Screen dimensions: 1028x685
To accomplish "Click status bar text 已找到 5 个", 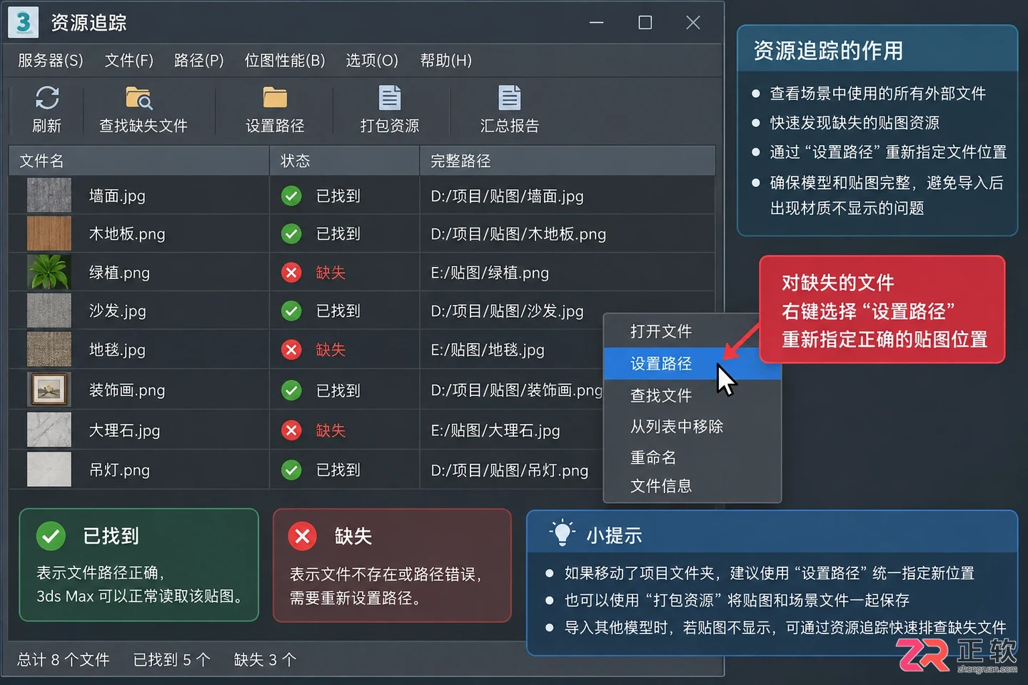I will [x=172, y=660].
